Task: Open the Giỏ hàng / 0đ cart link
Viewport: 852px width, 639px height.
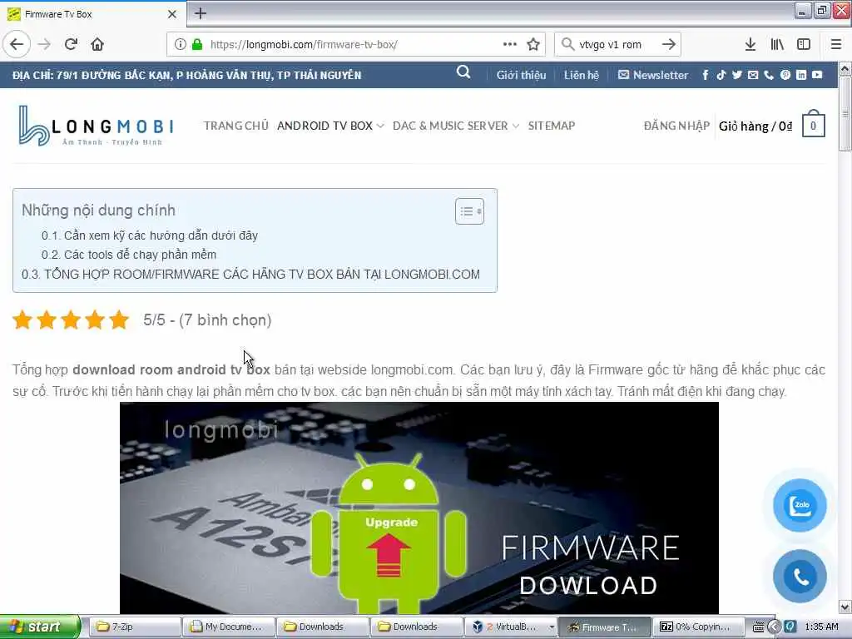Action: coord(755,126)
